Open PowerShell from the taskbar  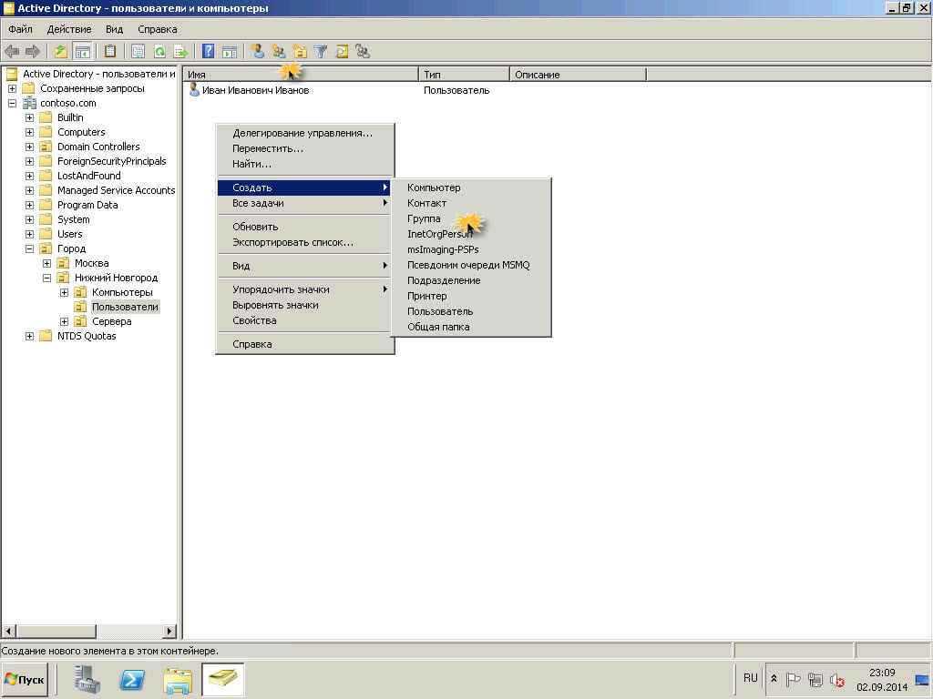(x=133, y=679)
